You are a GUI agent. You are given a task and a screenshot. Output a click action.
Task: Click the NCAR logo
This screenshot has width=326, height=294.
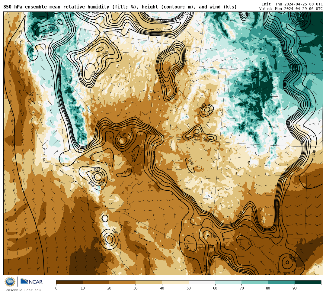point(32,282)
